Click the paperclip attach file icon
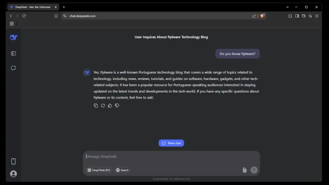Screen dimensions: 329x185 coord(244,170)
